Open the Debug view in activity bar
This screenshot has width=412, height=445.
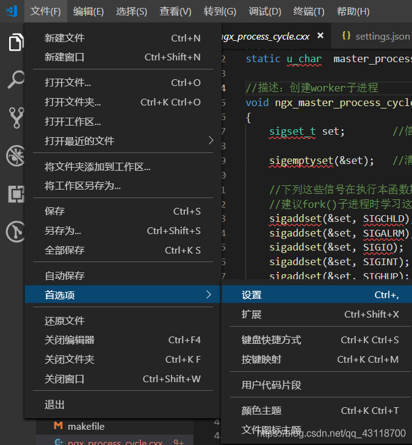tap(16, 155)
